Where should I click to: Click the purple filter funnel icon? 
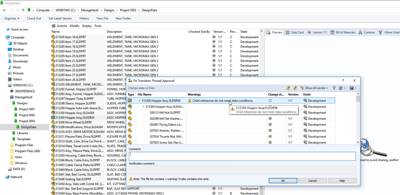click(334, 88)
